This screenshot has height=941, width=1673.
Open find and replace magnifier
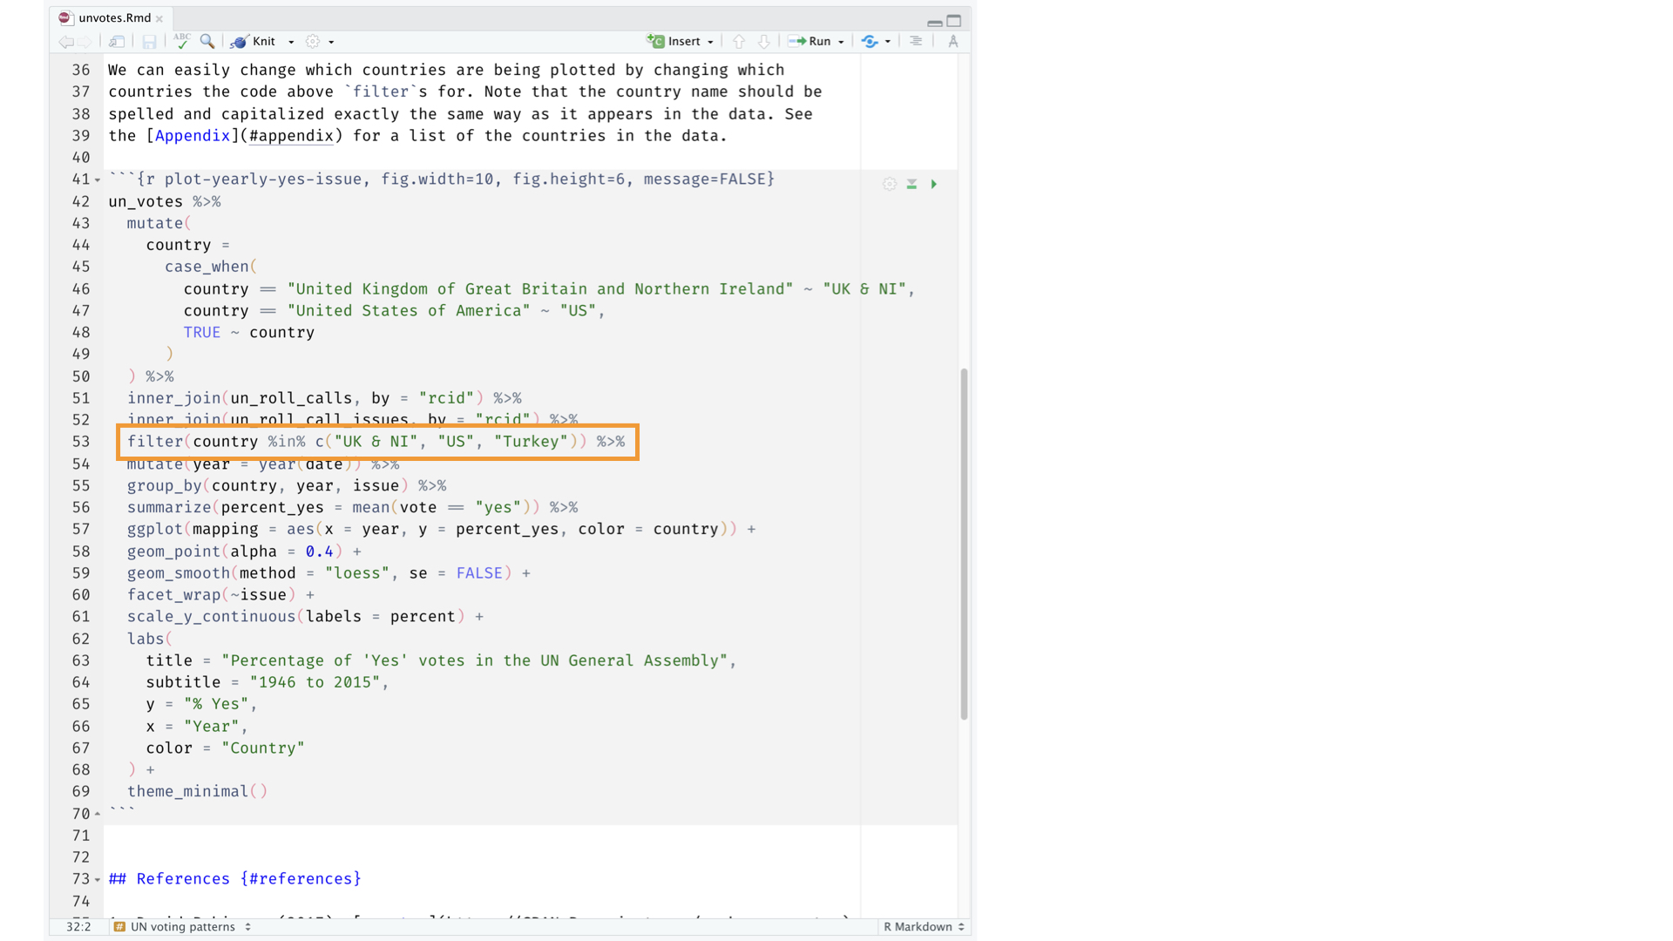pos(207,41)
